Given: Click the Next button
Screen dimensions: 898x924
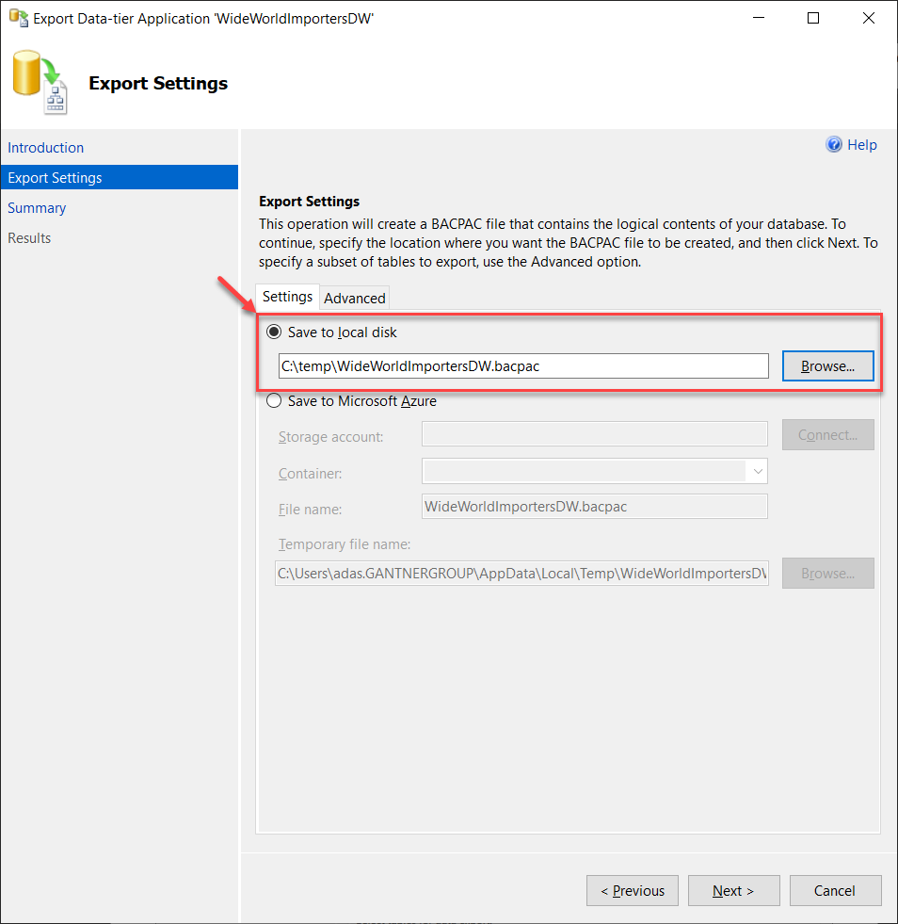Looking at the screenshot, I should 733,890.
